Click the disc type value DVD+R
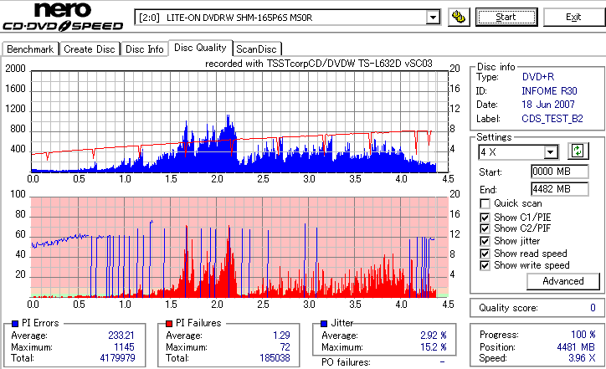 click(x=538, y=77)
